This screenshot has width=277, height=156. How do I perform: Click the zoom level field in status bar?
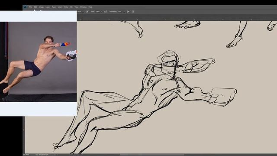pos(26,155)
